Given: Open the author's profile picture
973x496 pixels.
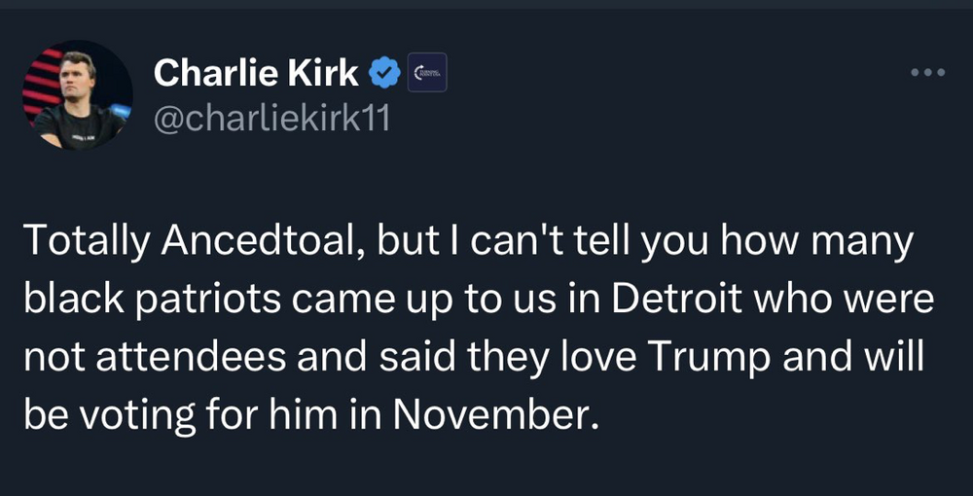Looking at the screenshot, I should 77,95.
